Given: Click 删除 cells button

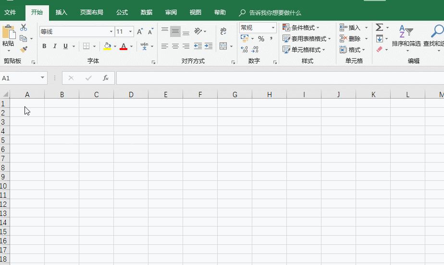Looking at the screenshot, I should [350, 38].
